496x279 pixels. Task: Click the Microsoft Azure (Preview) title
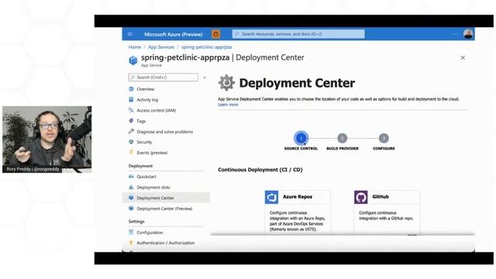[174, 34]
